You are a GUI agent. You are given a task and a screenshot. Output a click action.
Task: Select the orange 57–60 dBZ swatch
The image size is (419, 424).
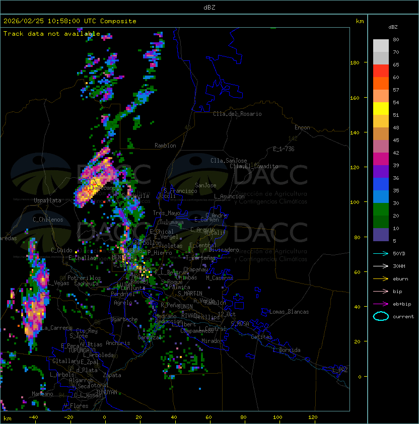(381, 83)
